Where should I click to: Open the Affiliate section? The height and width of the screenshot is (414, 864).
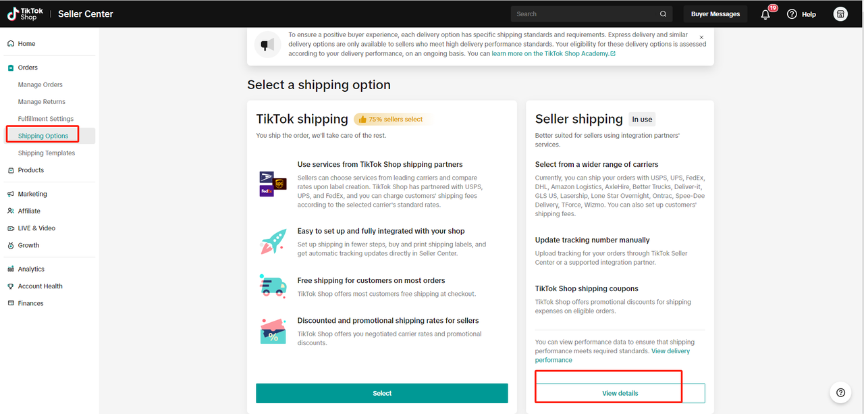coord(30,210)
